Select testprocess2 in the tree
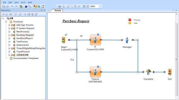 [x=22, y=45]
